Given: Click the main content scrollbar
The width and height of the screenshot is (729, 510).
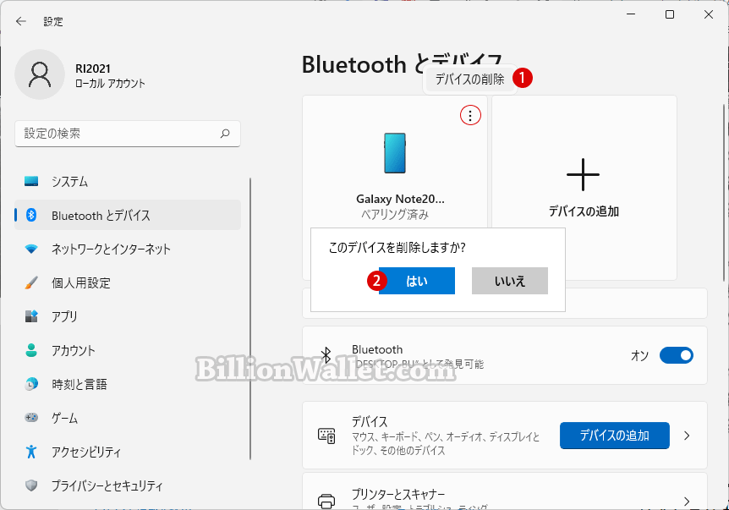Looking at the screenshot, I should 725,193.
